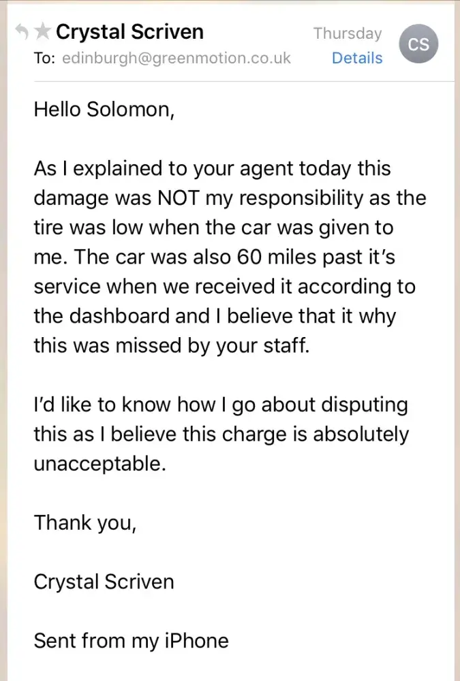Tap the reply arrow icon
The image size is (460, 681).
coord(22,31)
